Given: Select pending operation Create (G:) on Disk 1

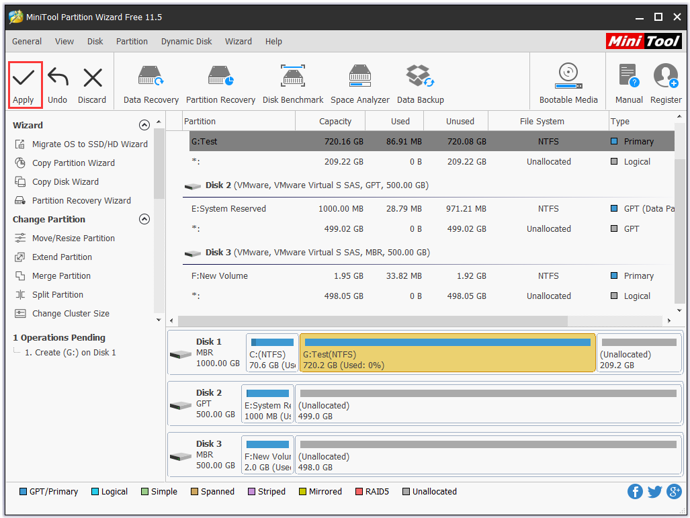Looking at the screenshot, I should [x=70, y=353].
